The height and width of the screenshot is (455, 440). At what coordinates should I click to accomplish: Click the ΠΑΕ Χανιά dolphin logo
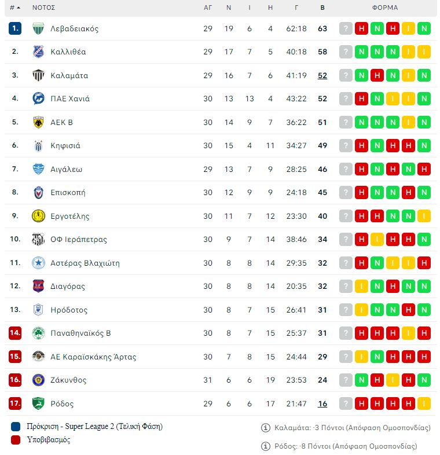click(38, 98)
